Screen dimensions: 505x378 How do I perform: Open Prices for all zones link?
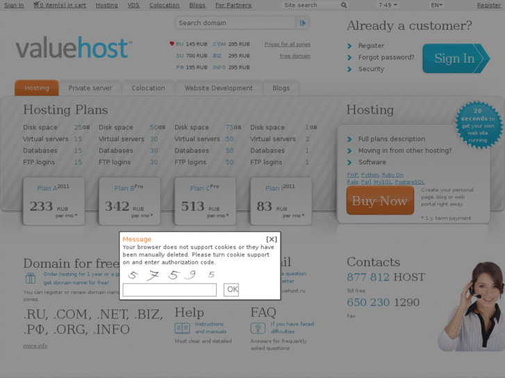pos(288,44)
